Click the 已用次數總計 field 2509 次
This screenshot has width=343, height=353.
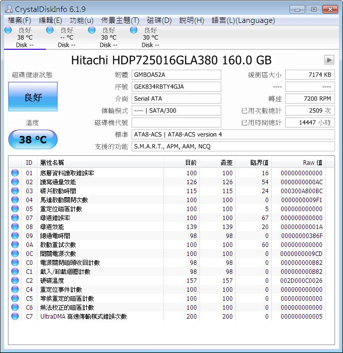click(310, 111)
